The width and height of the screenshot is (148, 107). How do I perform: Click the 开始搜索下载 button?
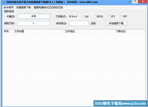(x=116, y=23)
